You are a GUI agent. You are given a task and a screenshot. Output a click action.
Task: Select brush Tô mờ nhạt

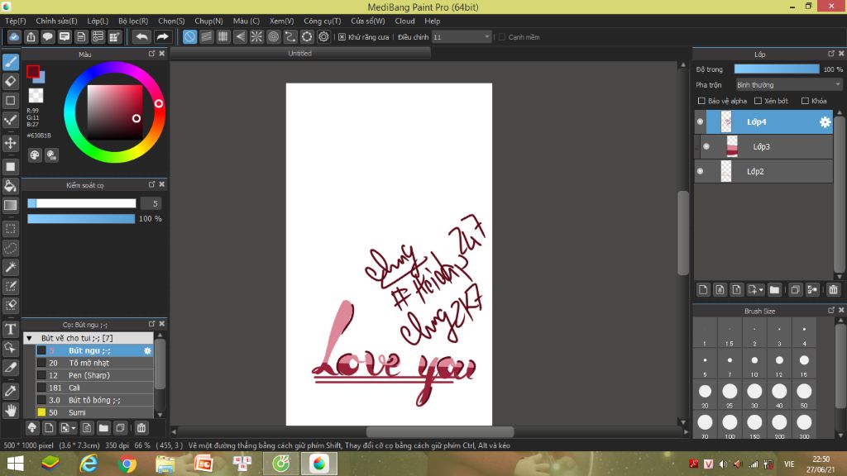[94, 364]
